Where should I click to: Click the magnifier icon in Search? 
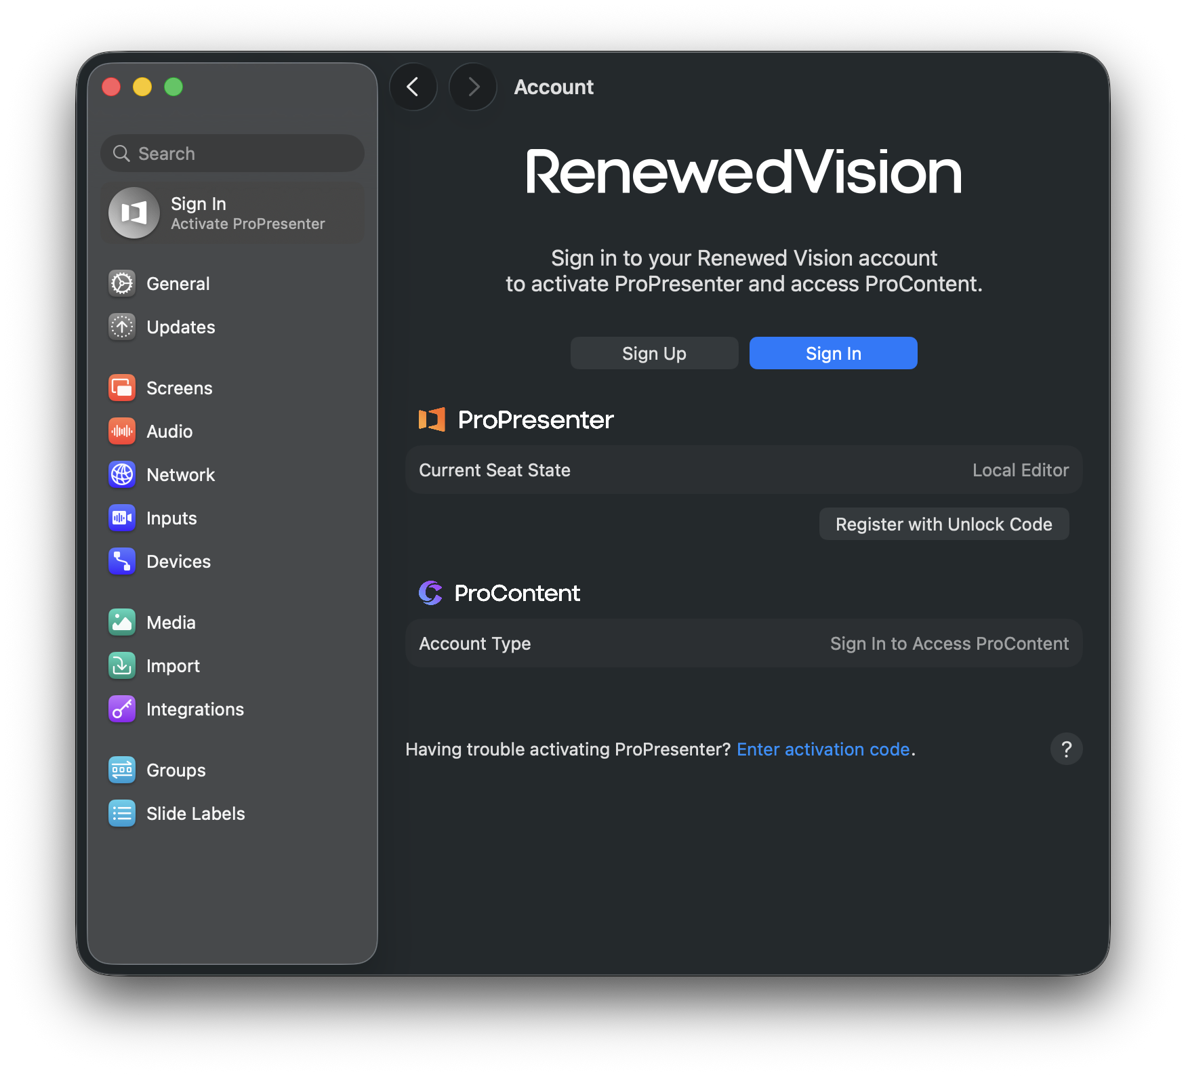[121, 154]
